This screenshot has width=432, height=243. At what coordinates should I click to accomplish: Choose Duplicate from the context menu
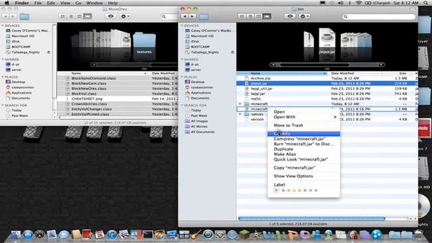point(304,149)
